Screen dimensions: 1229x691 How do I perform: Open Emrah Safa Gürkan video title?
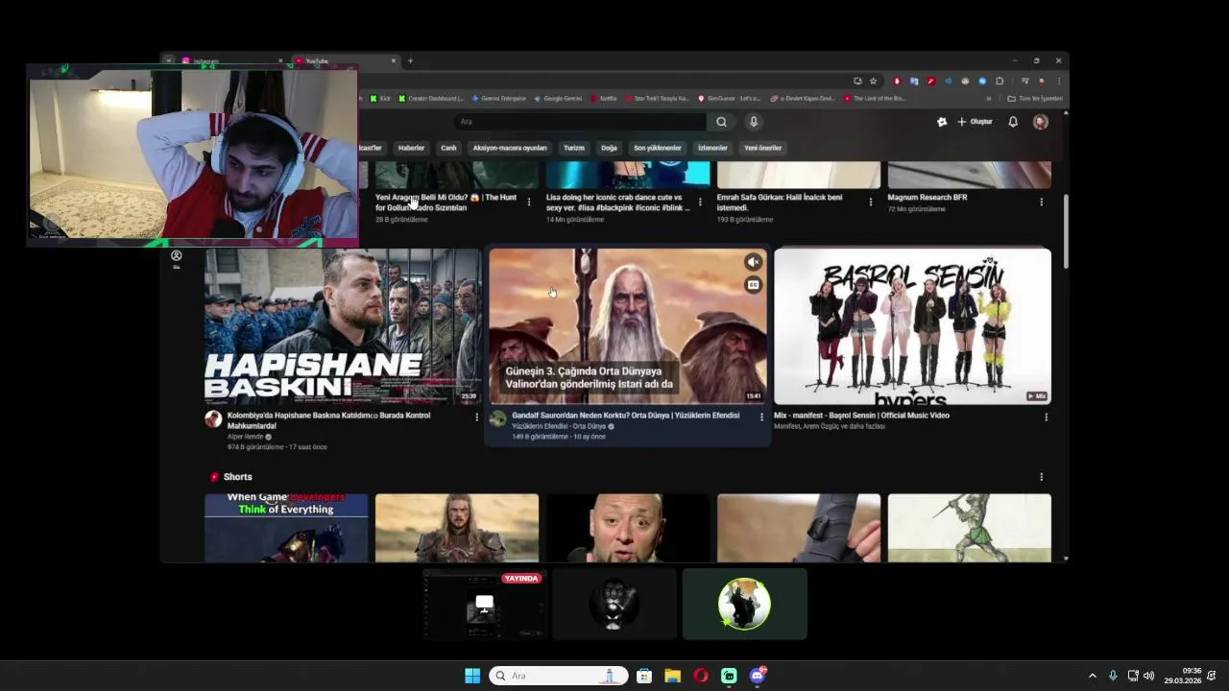tap(780, 203)
